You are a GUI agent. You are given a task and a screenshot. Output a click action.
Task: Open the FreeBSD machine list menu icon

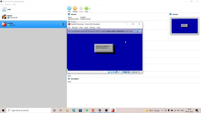[x=62, y=24]
